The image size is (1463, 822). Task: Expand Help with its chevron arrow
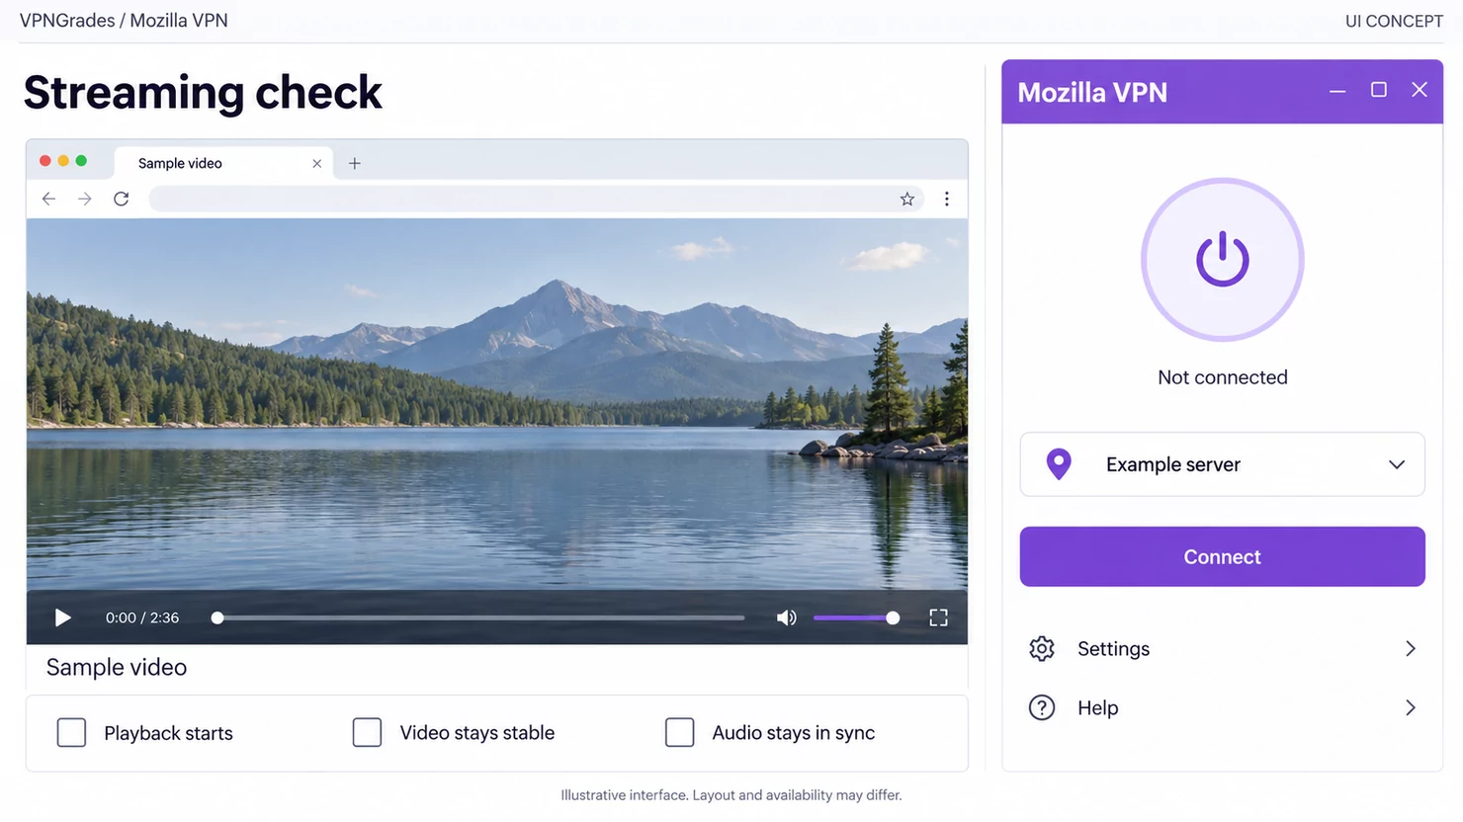click(x=1411, y=708)
